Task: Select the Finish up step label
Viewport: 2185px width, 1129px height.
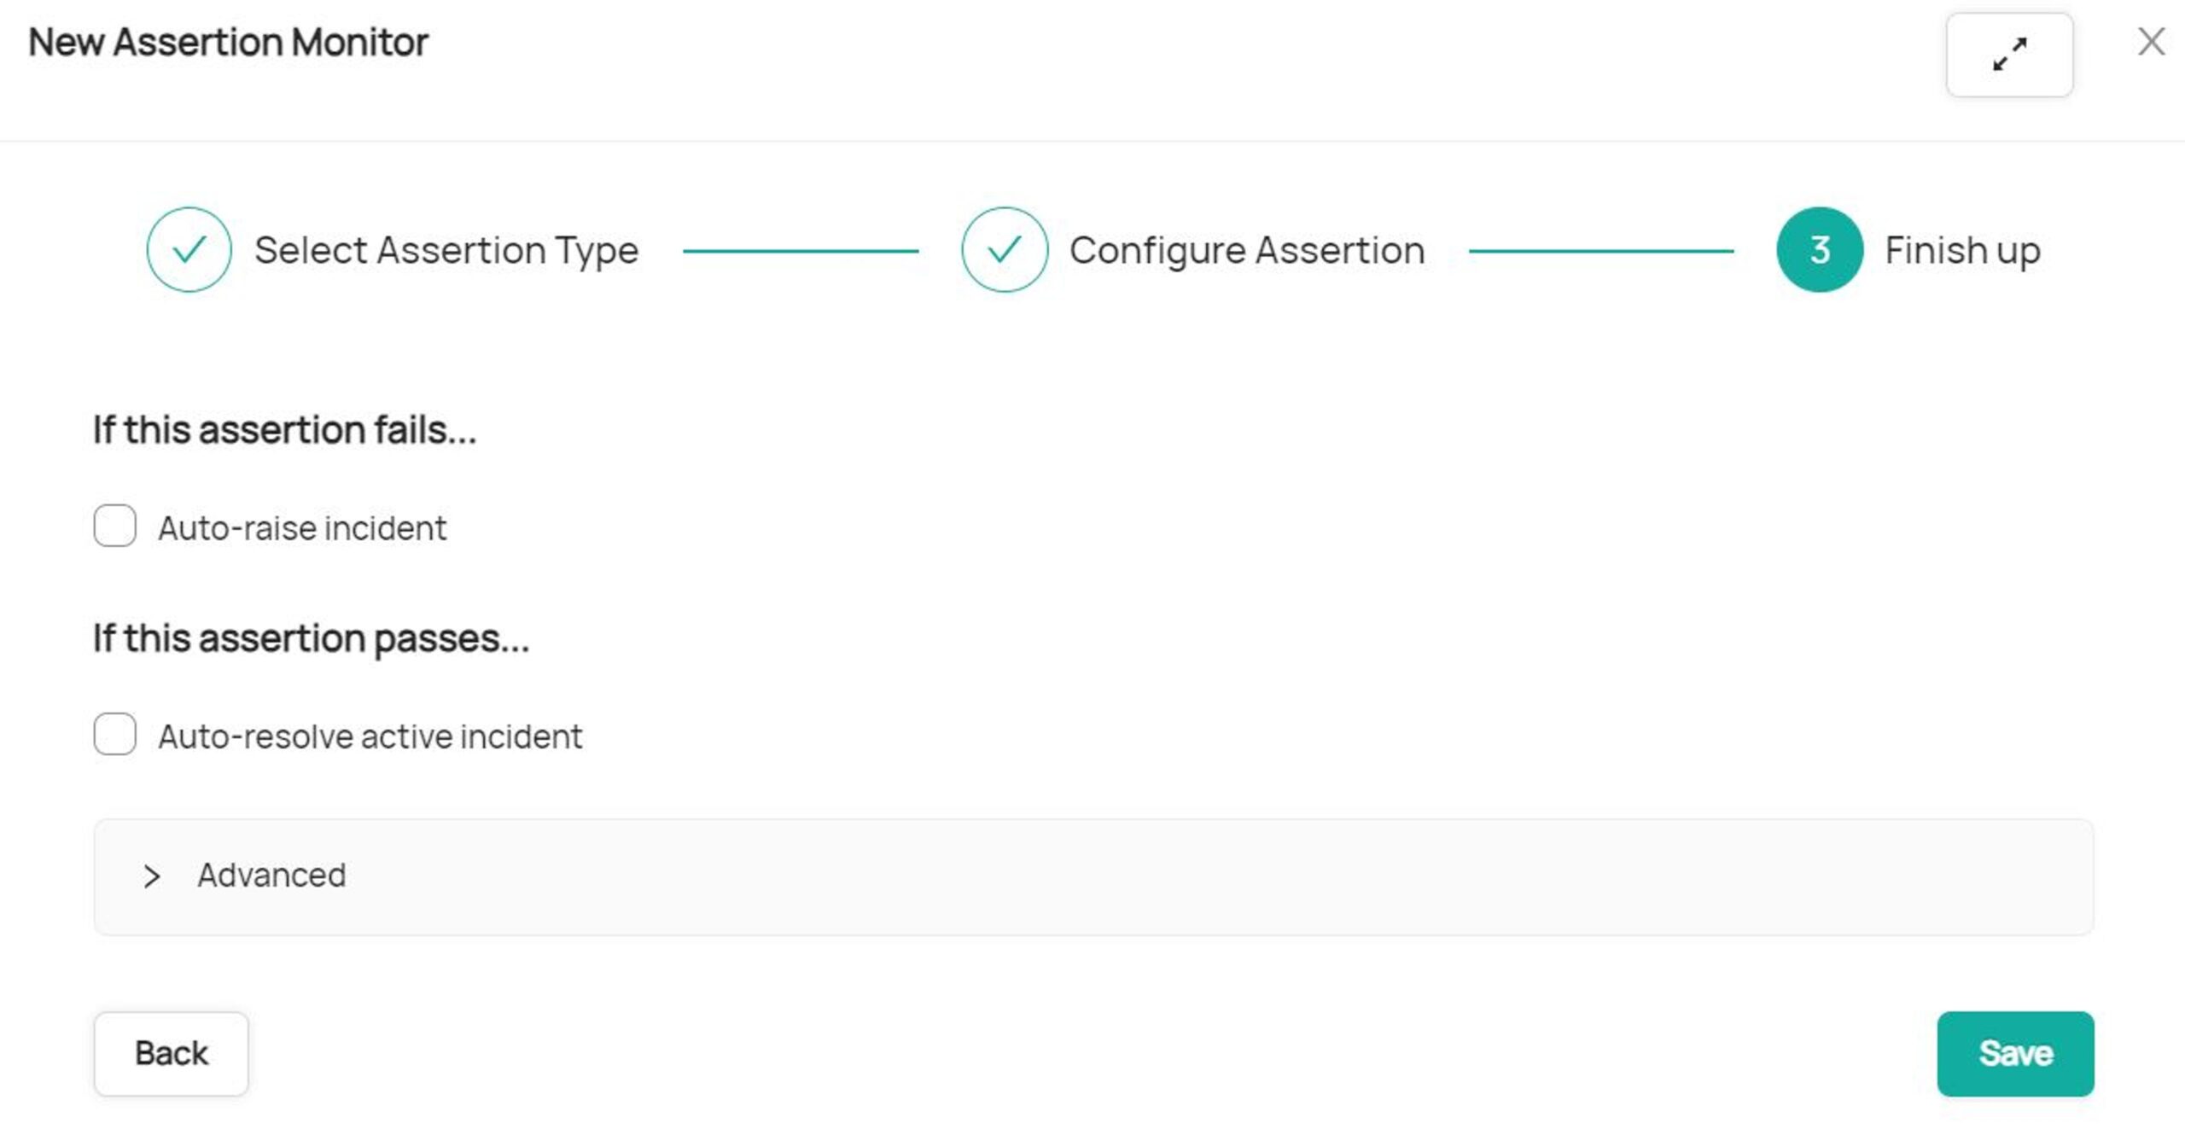Action: pyautogui.click(x=1962, y=251)
